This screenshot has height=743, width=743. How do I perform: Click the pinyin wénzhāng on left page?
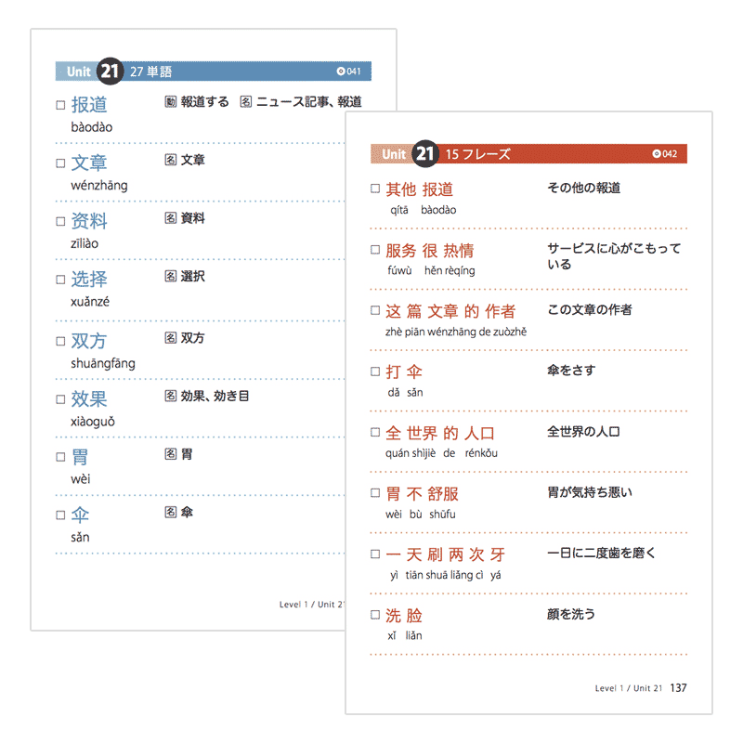[x=99, y=185]
